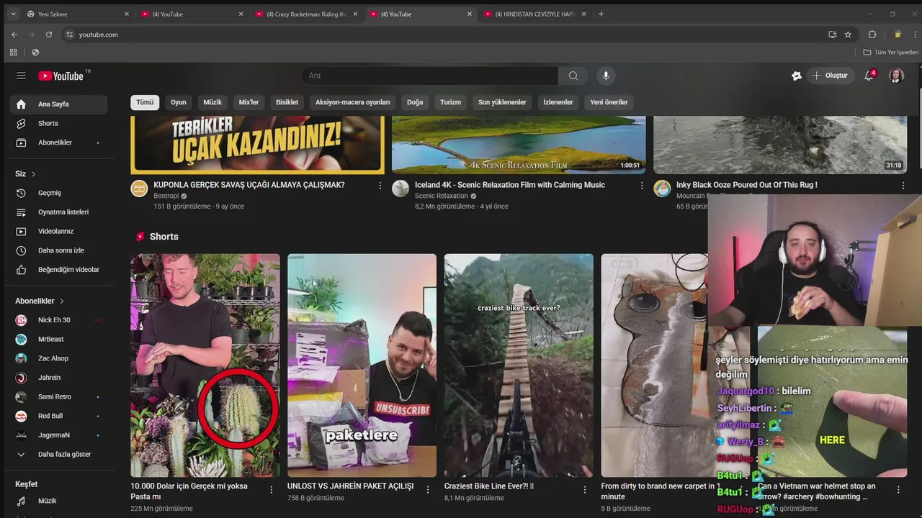Click the search magnifier button

tap(573, 76)
